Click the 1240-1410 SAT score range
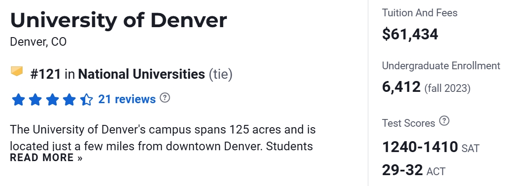This screenshot has height=186, width=508. coord(420,147)
